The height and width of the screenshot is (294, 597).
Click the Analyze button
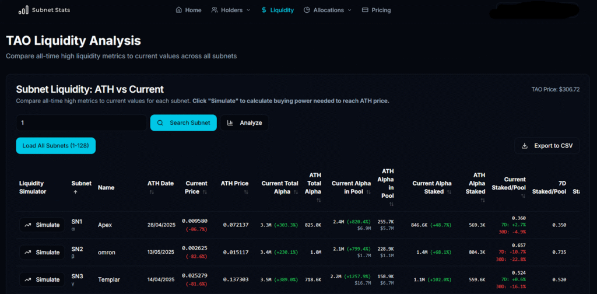point(244,123)
